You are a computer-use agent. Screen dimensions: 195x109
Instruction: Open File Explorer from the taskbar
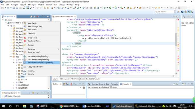coord(24,106)
